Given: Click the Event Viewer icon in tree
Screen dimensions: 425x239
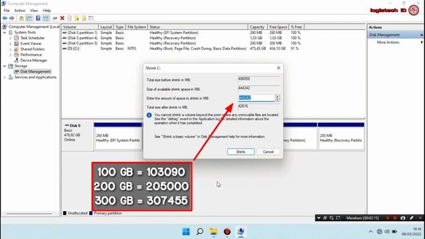Looking at the screenshot, I should click(x=16, y=44).
